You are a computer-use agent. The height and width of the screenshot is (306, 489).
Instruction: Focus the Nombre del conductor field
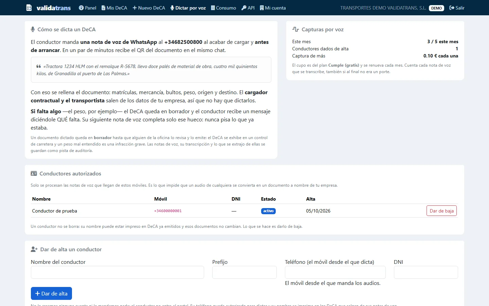tap(117, 272)
